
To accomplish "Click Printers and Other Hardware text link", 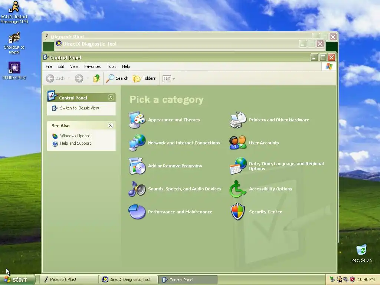I will 279,120.
